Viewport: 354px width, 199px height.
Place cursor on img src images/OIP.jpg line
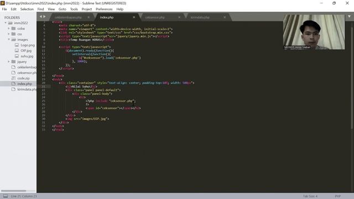point(87,119)
